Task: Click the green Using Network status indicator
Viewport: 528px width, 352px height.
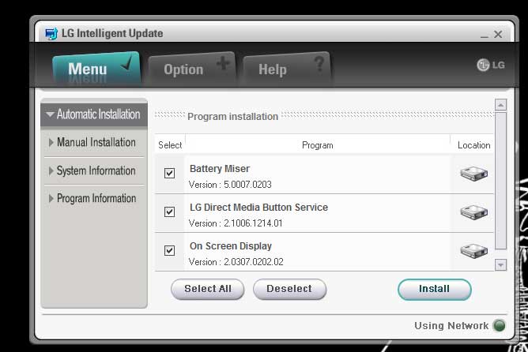Action: tap(499, 325)
